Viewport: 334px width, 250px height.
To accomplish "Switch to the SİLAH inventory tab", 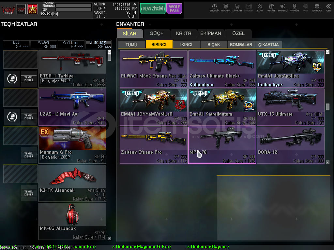I will pyautogui.click(x=129, y=34).
